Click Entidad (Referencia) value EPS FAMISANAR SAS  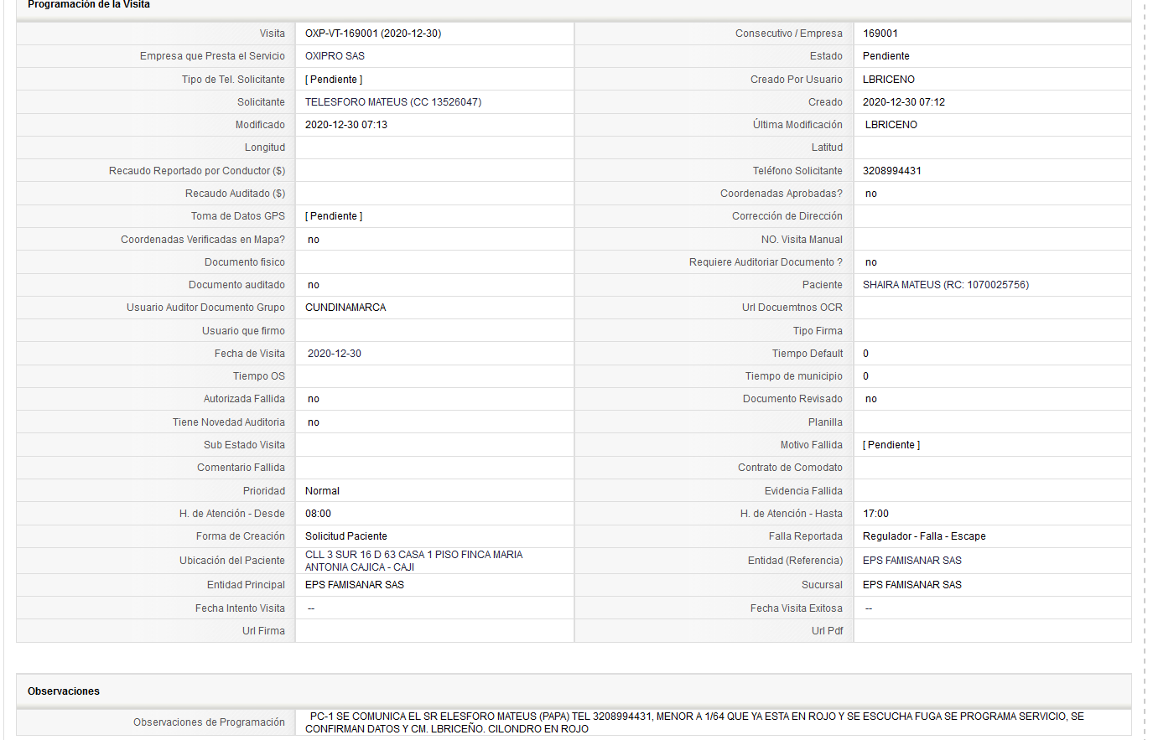click(912, 561)
